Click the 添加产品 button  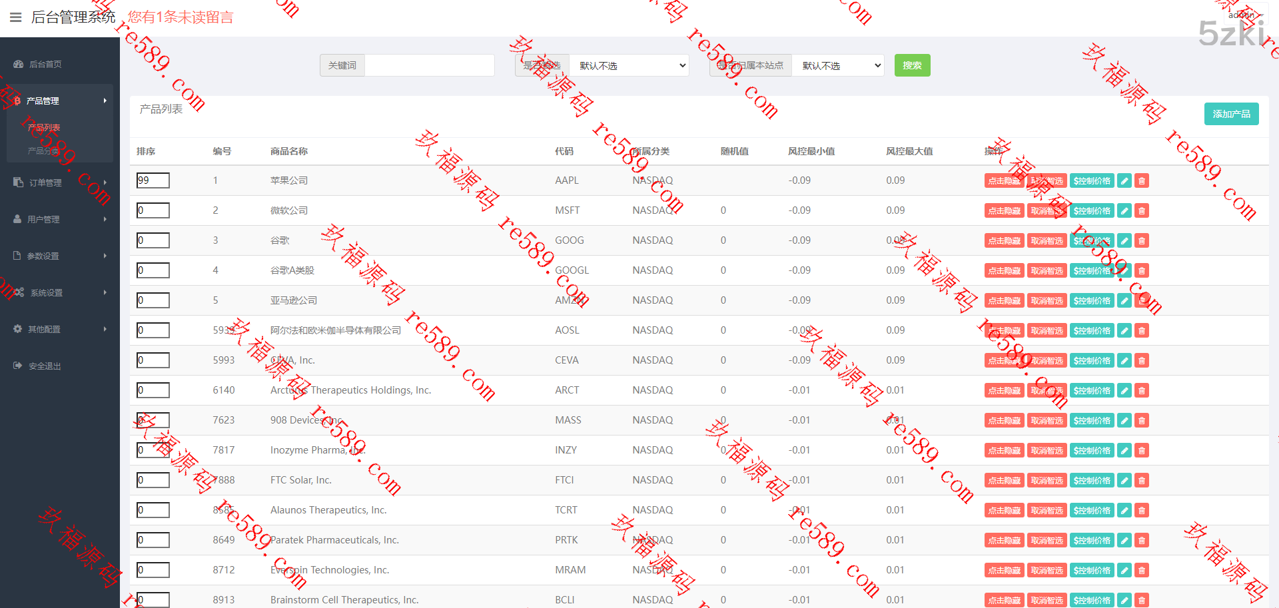click(1231, 114)
